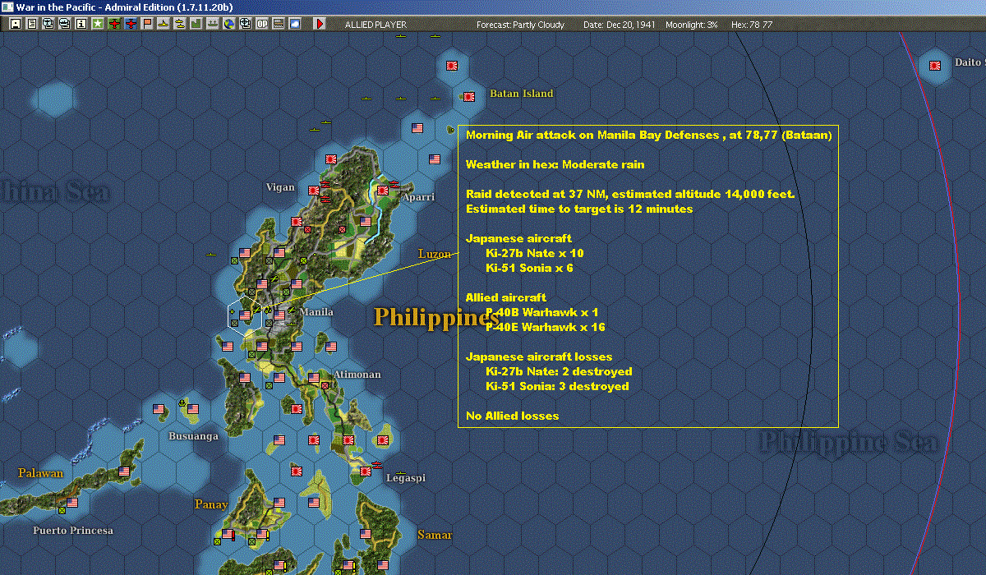Open the save game disk icon

15,24
